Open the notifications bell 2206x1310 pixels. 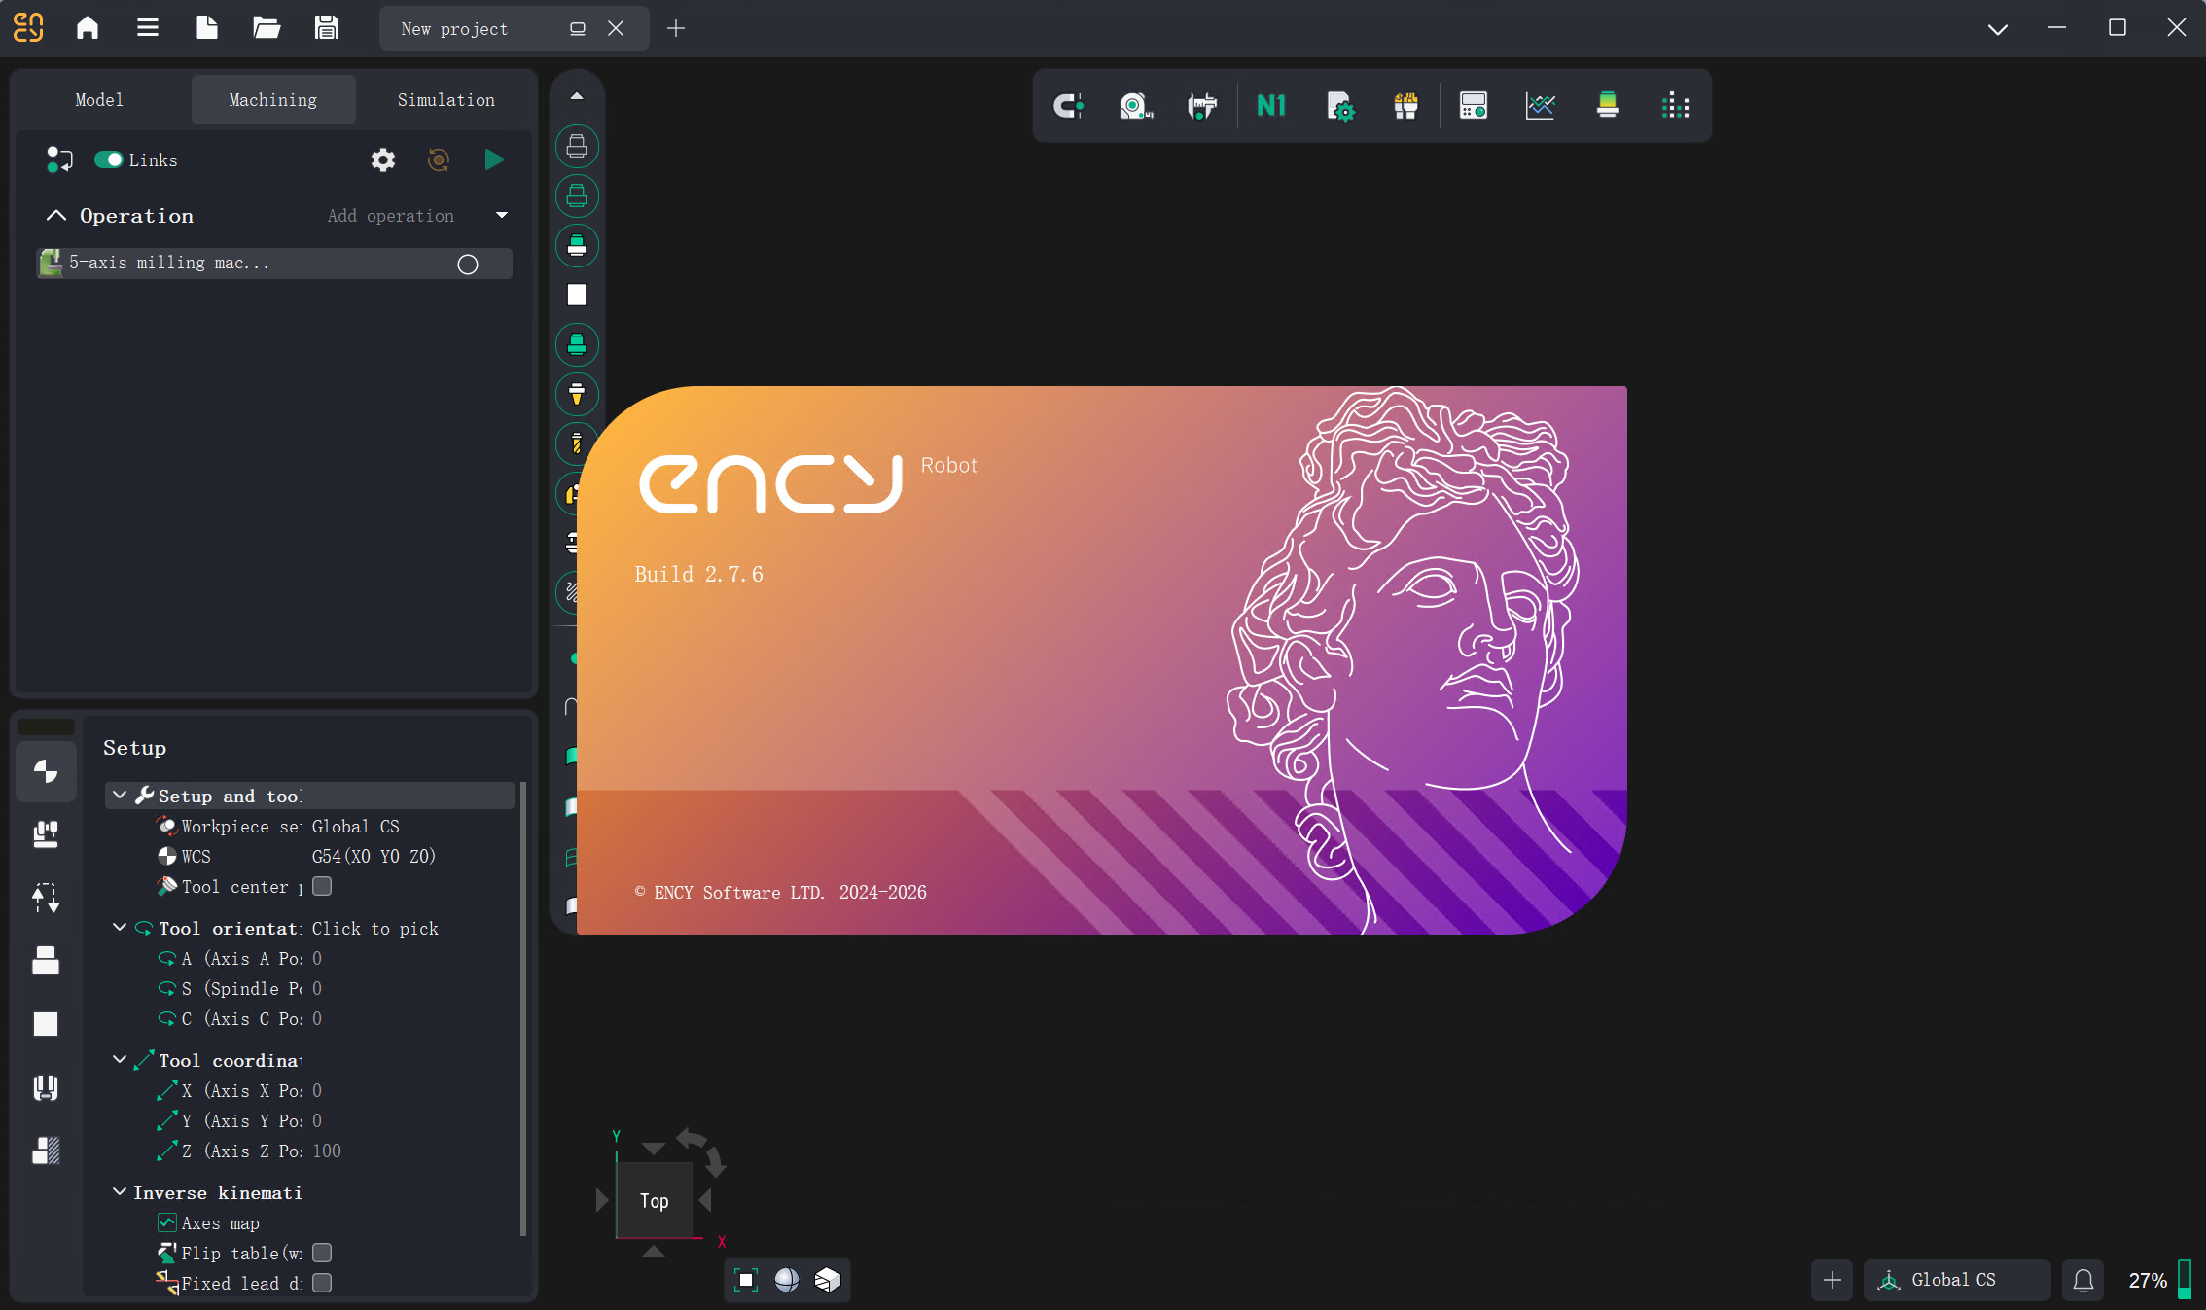coord(2083,1280)
